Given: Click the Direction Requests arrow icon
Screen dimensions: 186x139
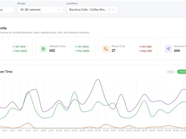Looking at the screenshot, I should point(168,49).
